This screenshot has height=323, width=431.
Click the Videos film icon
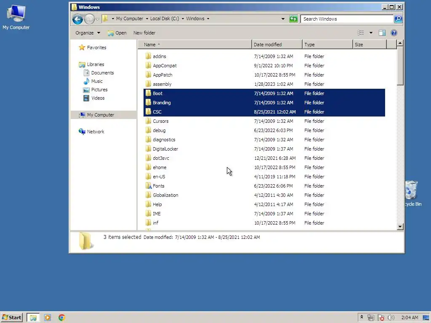point(86,98)
